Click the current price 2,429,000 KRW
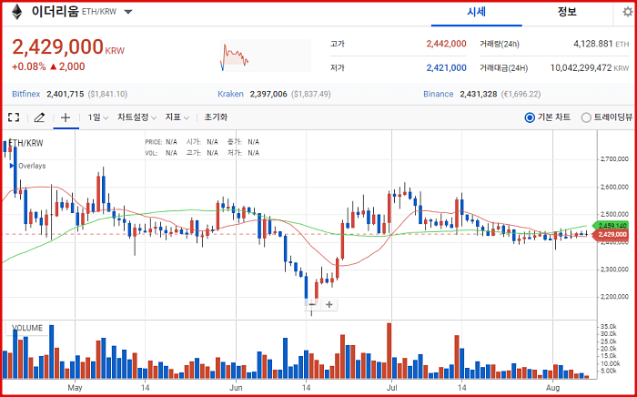 68,46
